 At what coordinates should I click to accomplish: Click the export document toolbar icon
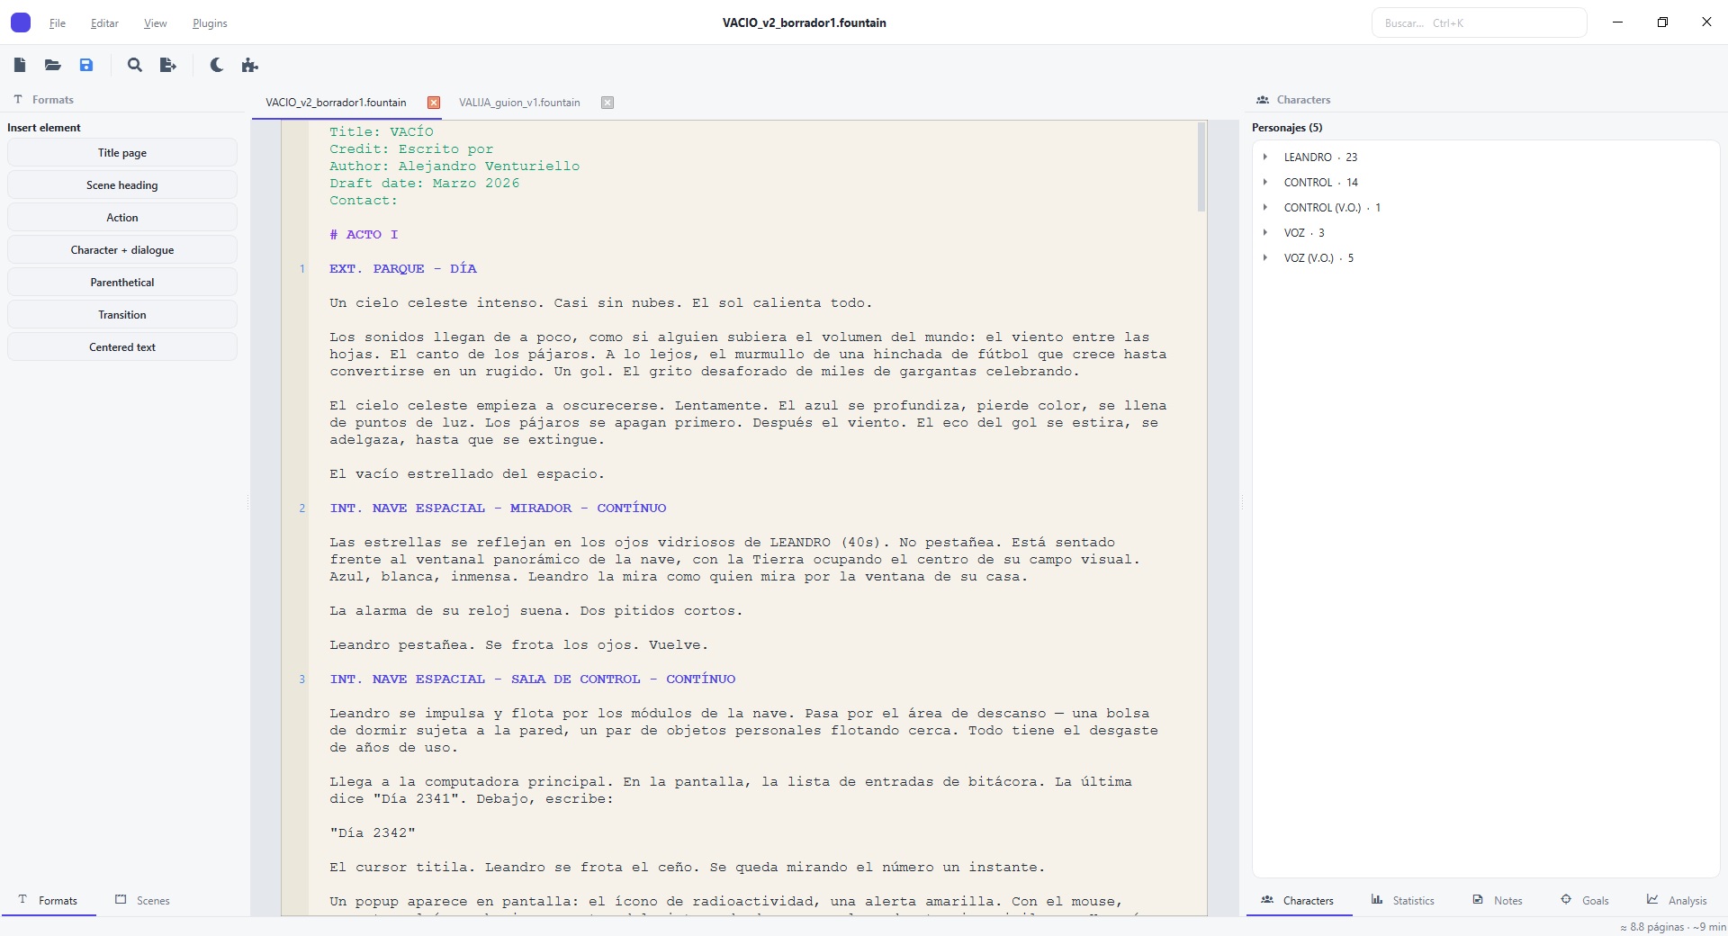pyautogui.click(x=168, y=65)
